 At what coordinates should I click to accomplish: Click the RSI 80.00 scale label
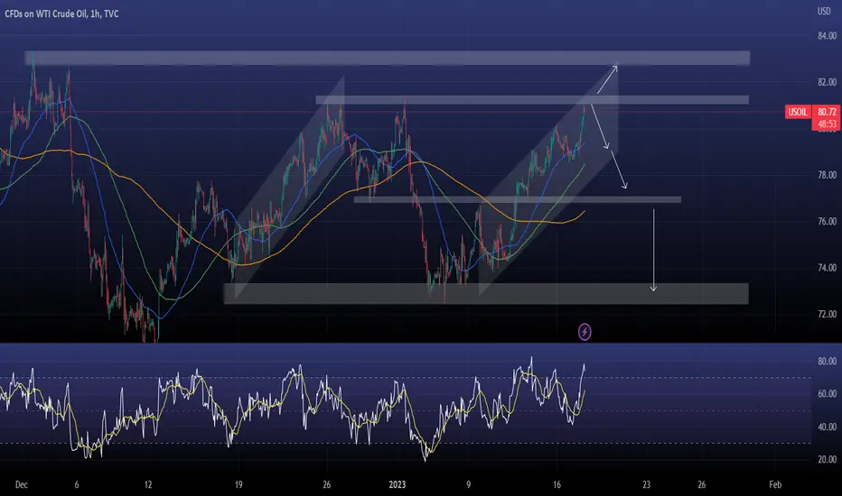[827, 361]
